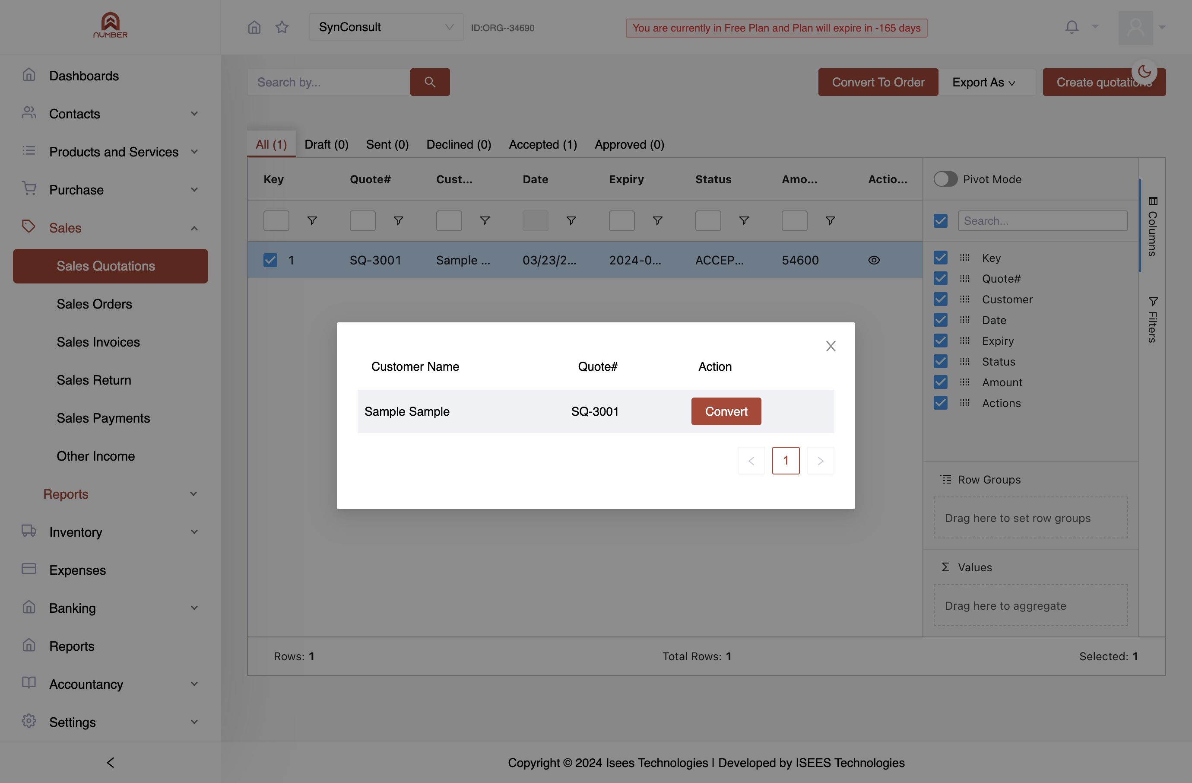Open the Columns side panel

point(1152,226)
